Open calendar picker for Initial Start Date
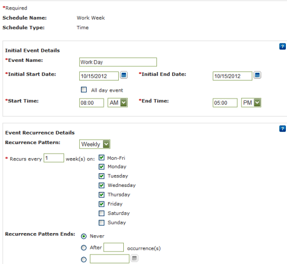 coord(124,75)
